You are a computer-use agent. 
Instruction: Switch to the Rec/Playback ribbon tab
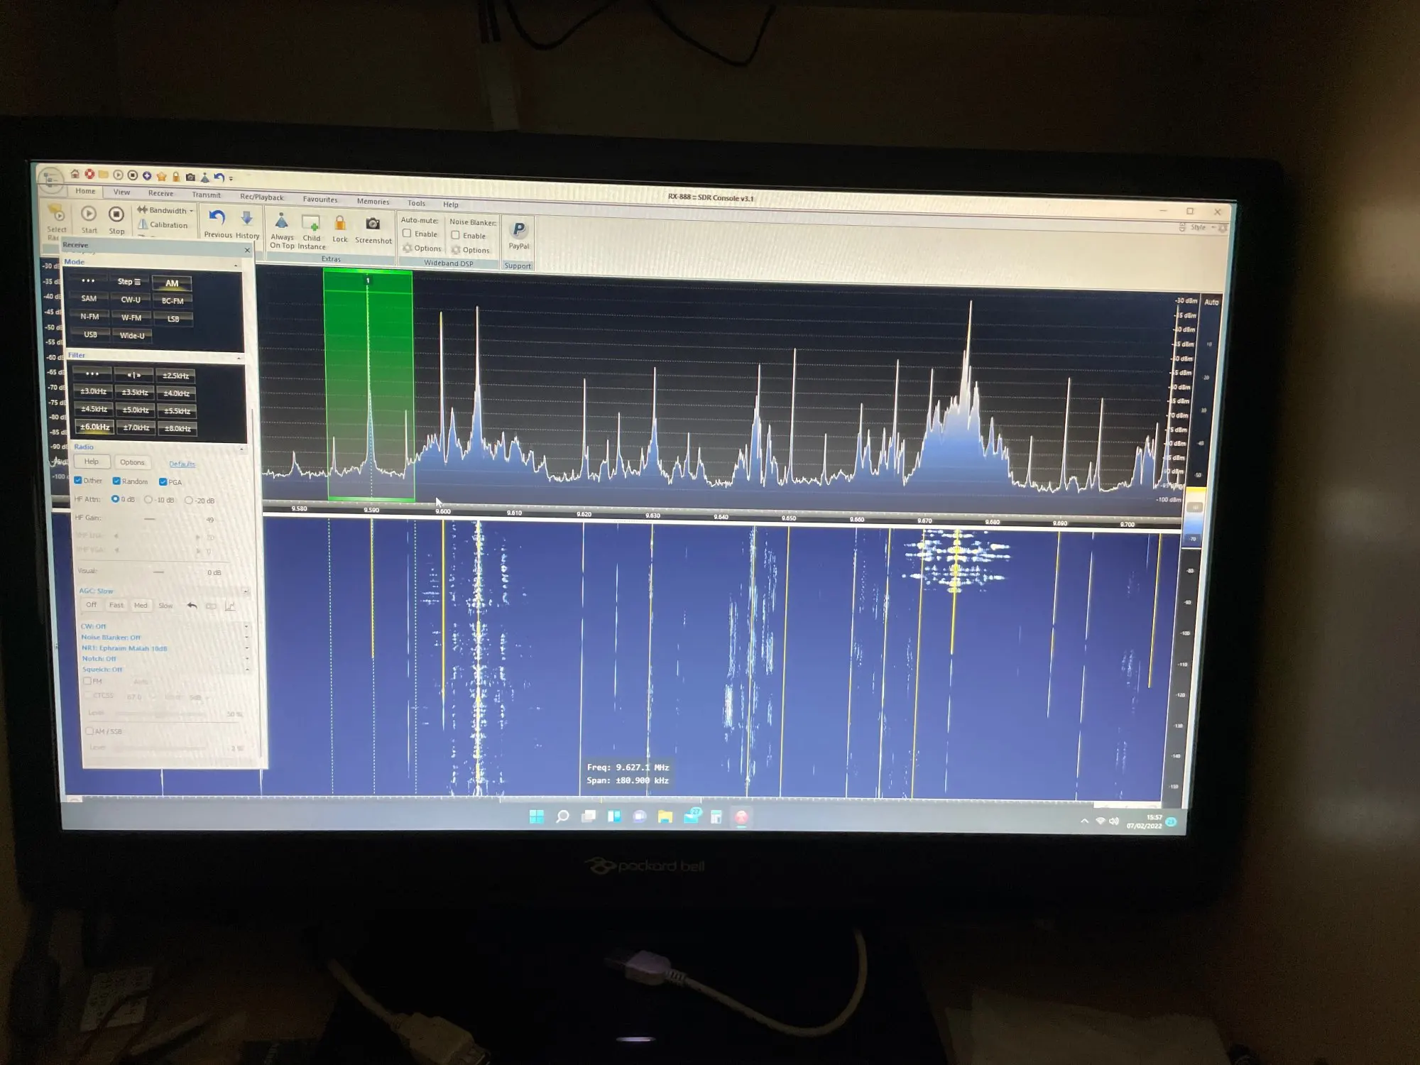[x=261, y=197]
